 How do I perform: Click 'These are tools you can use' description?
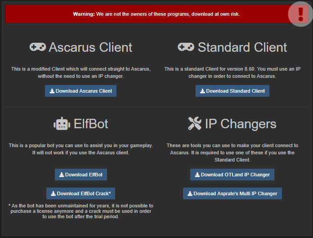pos(233,153)
